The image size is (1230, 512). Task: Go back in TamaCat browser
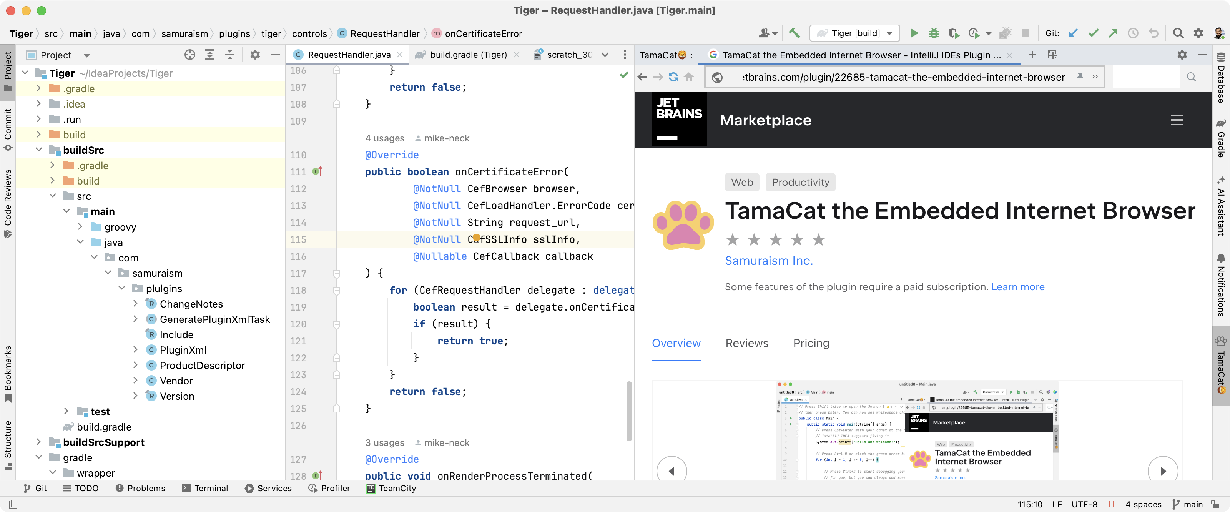coord(643,77)
